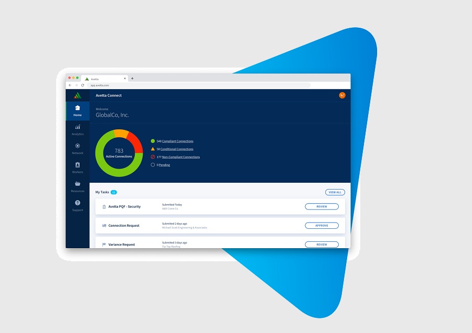Click Submitted 2 days ago text

click(x=175, y=224)
